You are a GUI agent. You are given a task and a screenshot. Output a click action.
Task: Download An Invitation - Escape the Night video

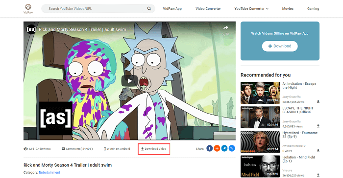(318, 101)
